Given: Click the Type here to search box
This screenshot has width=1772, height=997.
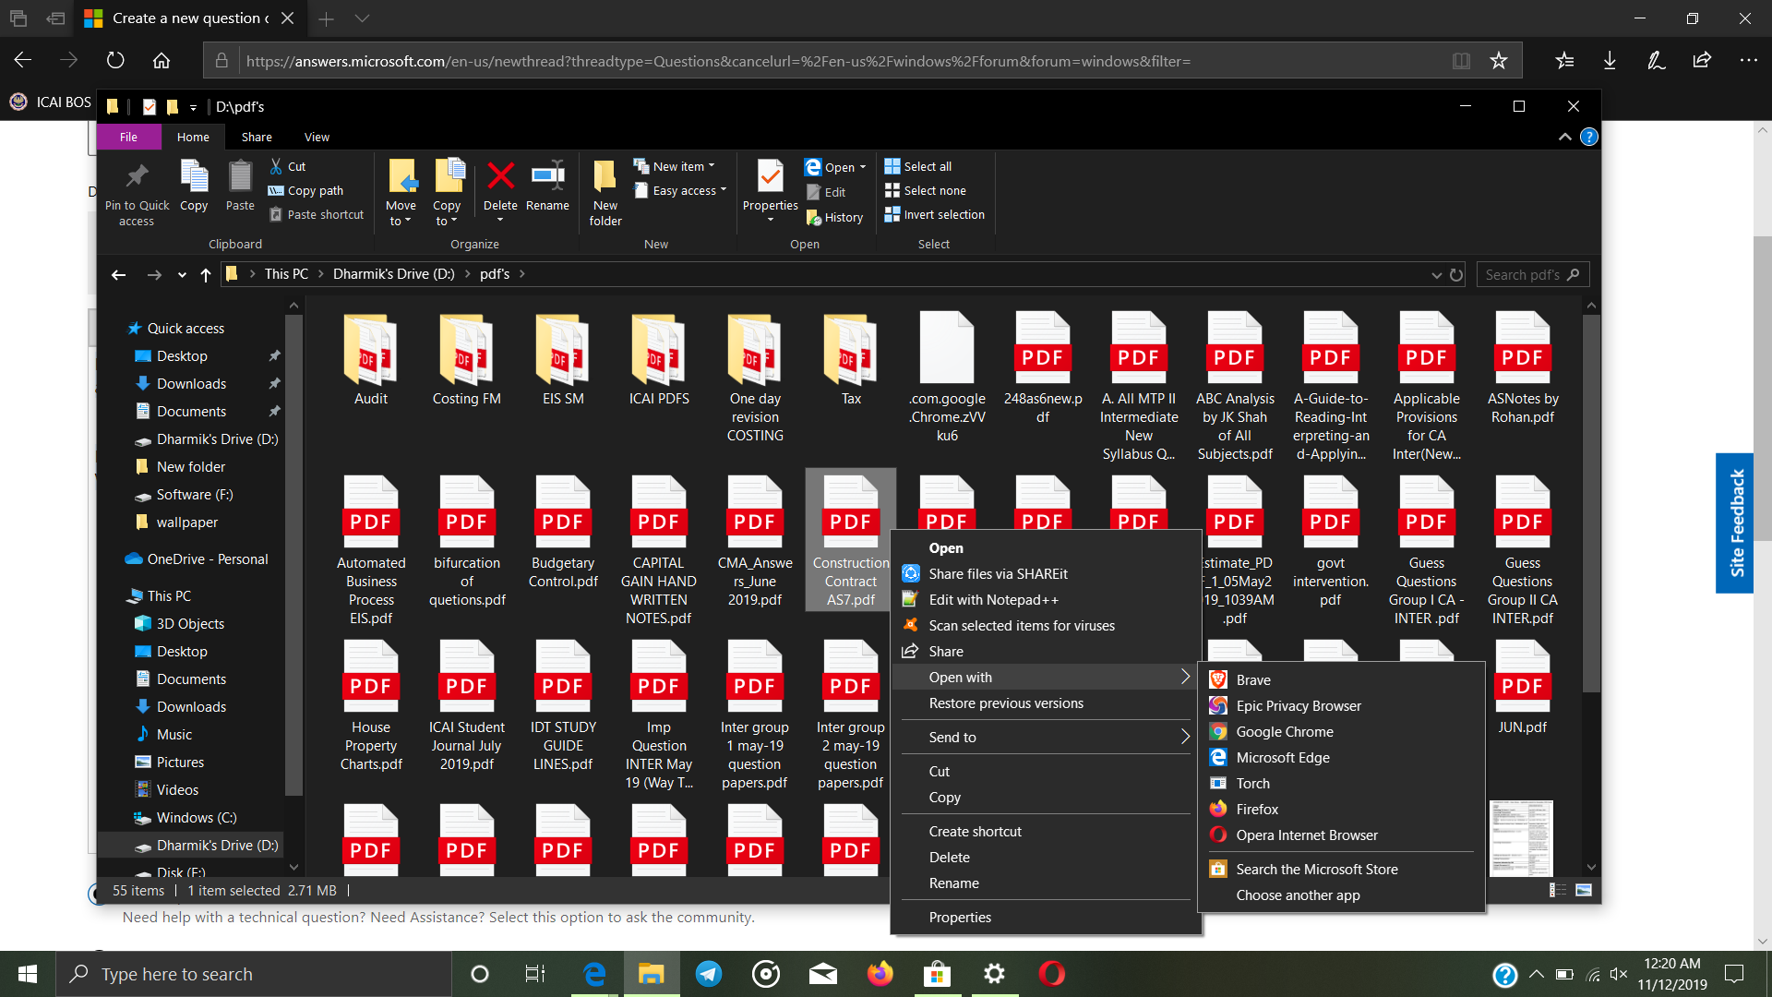Looking at the screenshot, I should (x=254, y=974).
